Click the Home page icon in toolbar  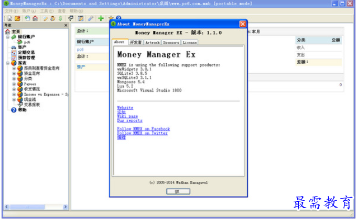pos(35,18)
